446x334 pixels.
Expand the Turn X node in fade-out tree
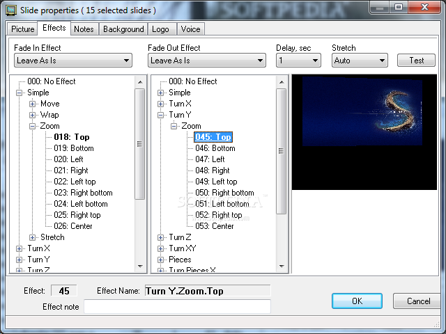160,104
